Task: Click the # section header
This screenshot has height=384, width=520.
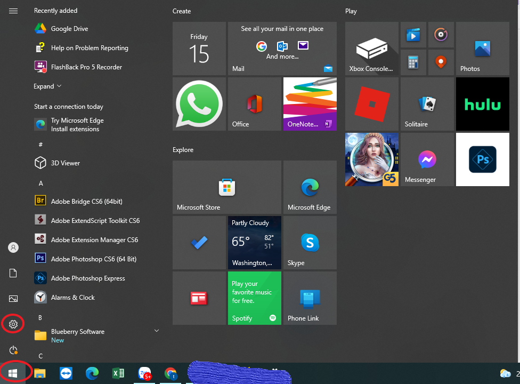Action: click(40, 145)
